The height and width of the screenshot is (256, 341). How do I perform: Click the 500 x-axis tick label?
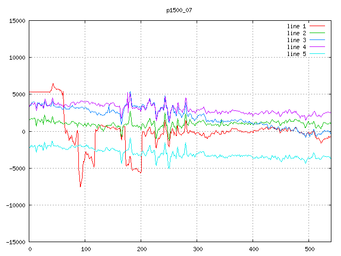[x=308, y=249]
